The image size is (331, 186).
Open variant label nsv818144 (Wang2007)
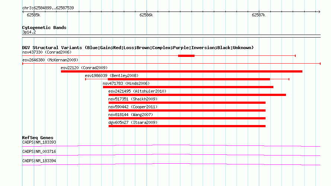(x=131, y=115)
